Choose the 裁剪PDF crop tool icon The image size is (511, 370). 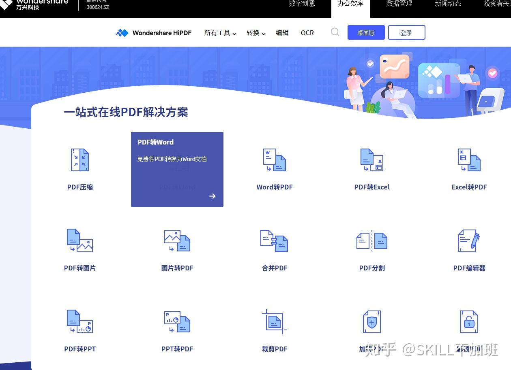click(275, 321)
